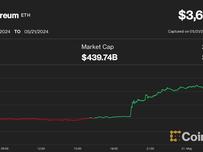Select the Market Cap label
This screenshot has width=203, height=152.
97,47
